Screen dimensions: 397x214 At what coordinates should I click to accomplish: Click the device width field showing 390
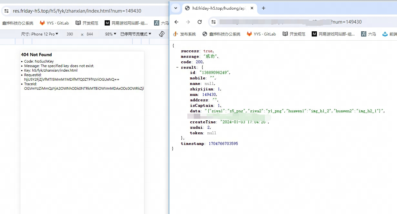pos(70,34)
